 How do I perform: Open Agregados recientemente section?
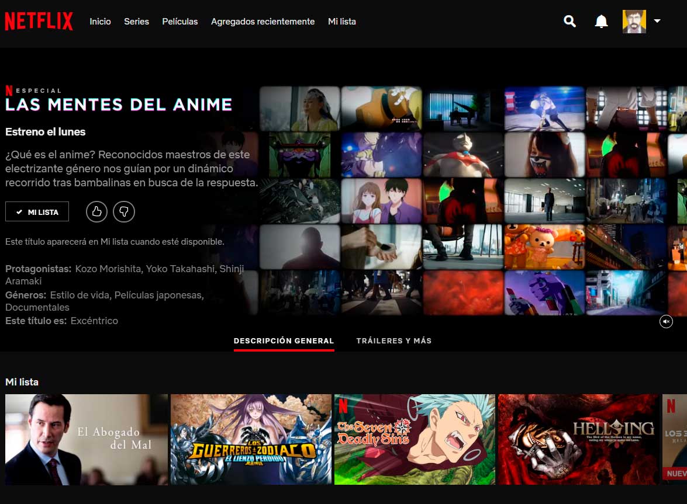point(263,22)
